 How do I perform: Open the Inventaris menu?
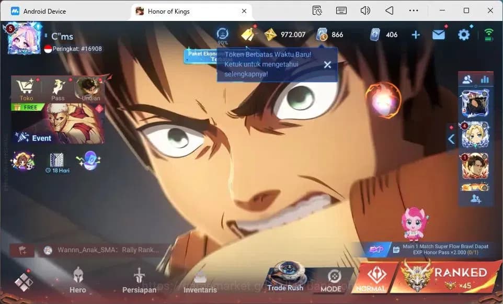200,282
